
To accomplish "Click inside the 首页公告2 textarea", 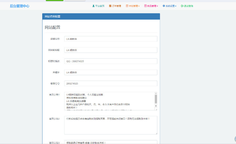I will pyautogui.click(x=111, y=125).
